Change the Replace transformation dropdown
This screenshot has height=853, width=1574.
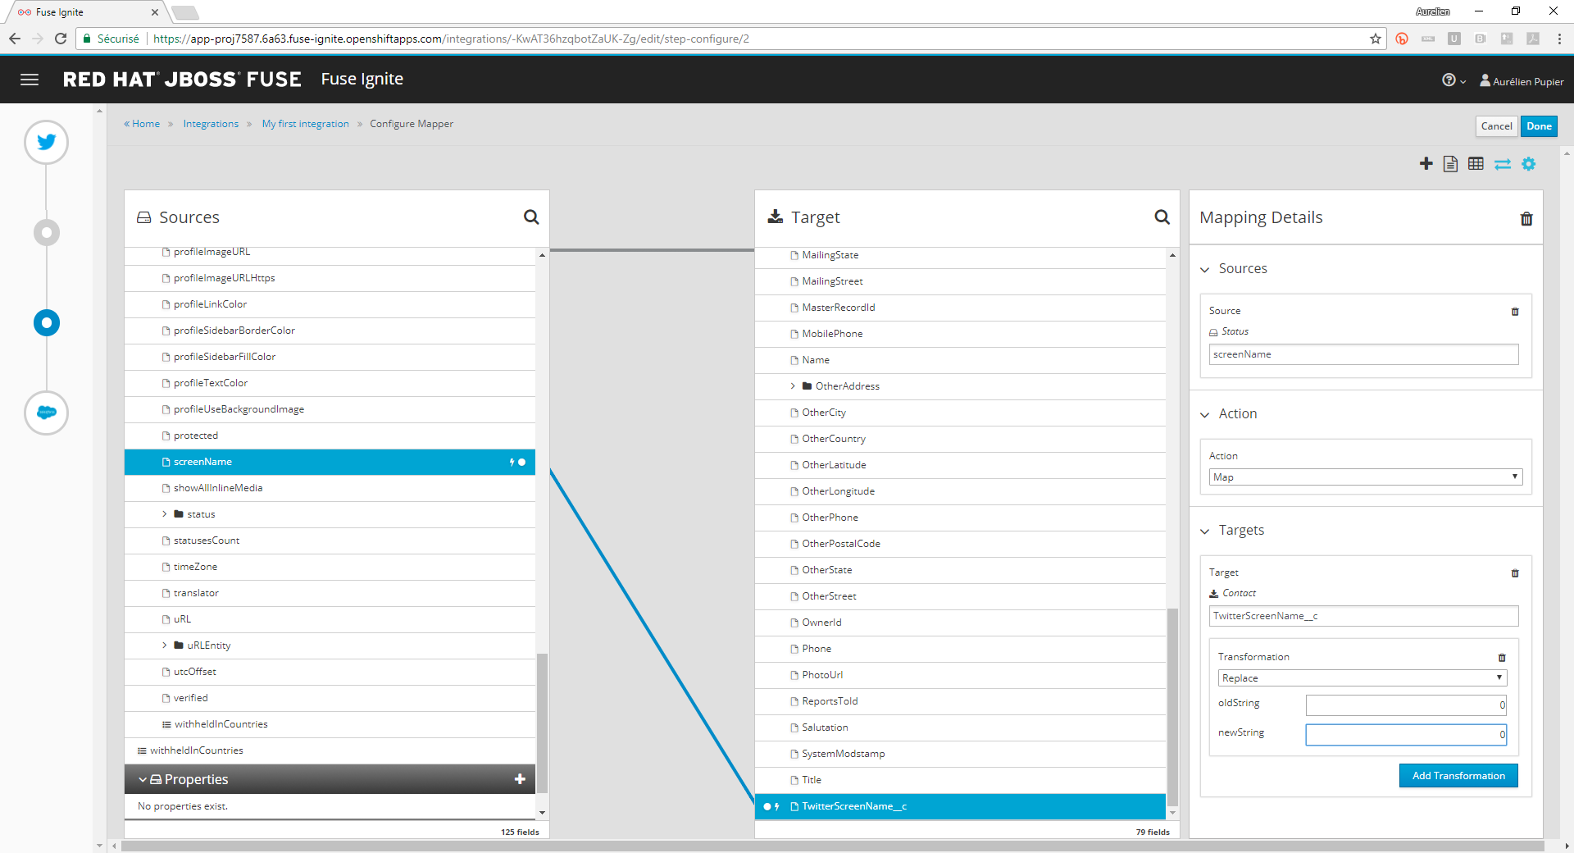click(1361, 678)
